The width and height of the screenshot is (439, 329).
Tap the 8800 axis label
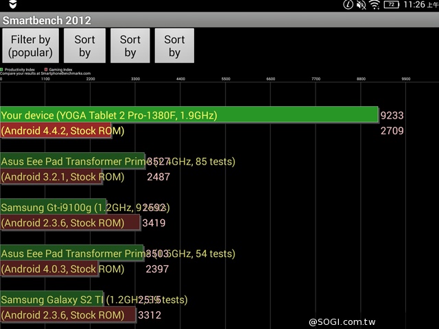tap(361, 79)
